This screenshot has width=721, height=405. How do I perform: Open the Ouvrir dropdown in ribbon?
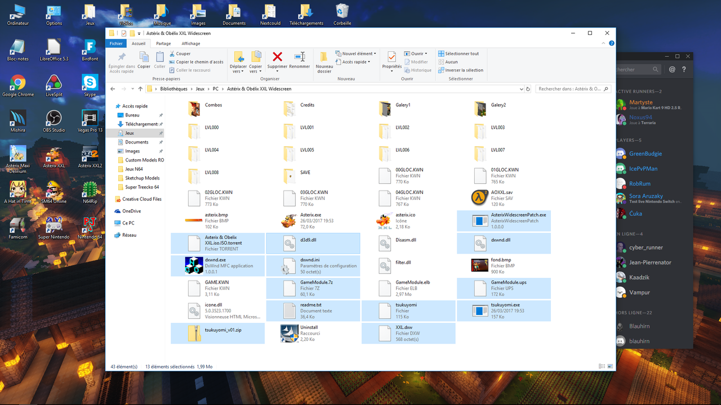(416, 54)
